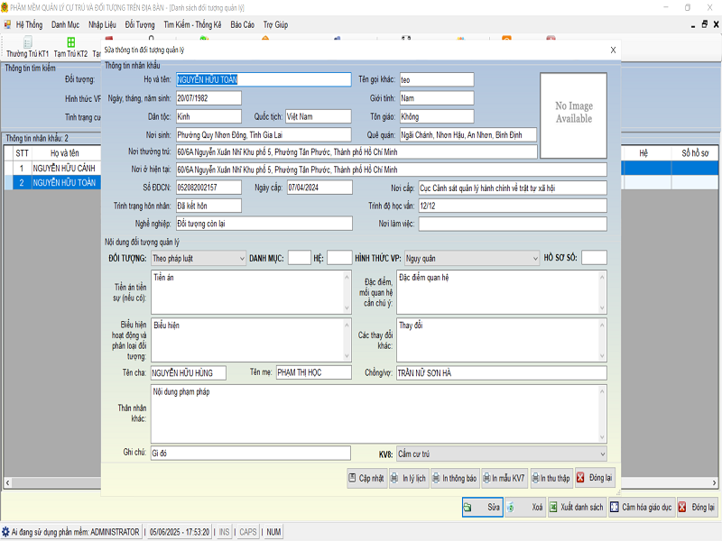Screen dimensions: 722x541
Task: Click the Cập nhật save icon button
Action: point(352,478)
